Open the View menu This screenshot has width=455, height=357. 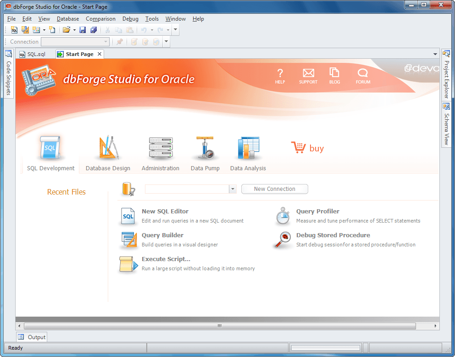click(x=44, y=18)
